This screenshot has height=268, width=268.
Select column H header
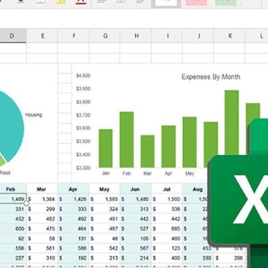point(136,36)
